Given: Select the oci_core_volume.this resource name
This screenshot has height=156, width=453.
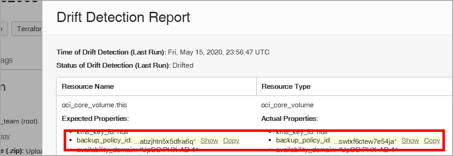Looking at the screenshot, I should 95,105.
